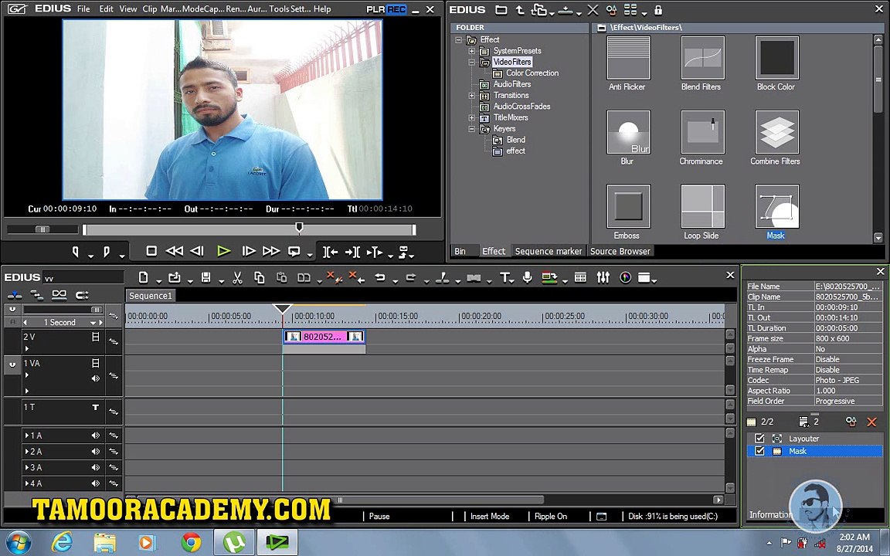Switch to the Source Browser tab
Screen dimensions: 890x556
(620, 251)
